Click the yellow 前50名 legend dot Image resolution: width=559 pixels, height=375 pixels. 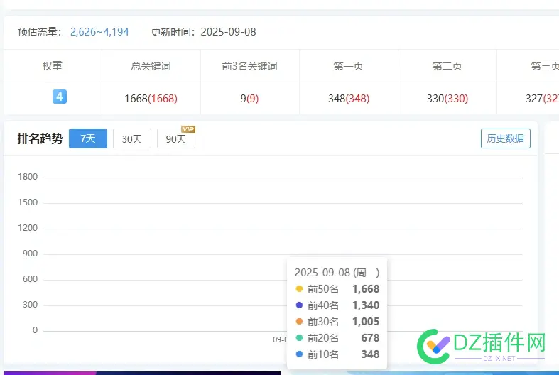coord(300,289)
